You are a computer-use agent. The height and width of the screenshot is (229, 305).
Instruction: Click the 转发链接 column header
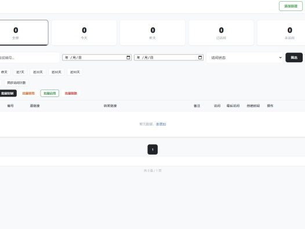coord(110,106)
